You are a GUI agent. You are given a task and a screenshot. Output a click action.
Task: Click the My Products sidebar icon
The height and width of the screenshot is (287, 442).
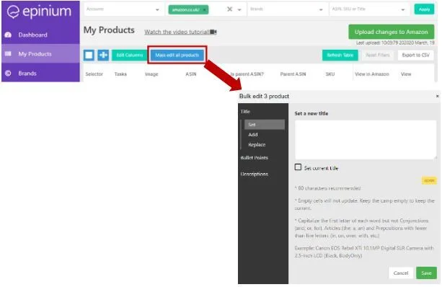click(8, 53)
